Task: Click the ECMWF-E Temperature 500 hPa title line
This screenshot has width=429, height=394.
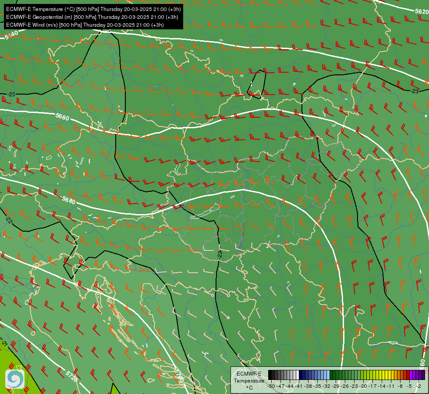Action: tap(93, 9)
